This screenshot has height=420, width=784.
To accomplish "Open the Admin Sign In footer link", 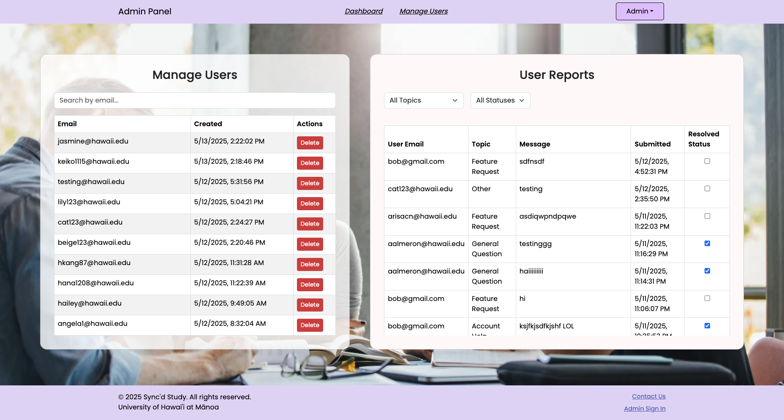I will pyautogui.click(x=645, y=409).
